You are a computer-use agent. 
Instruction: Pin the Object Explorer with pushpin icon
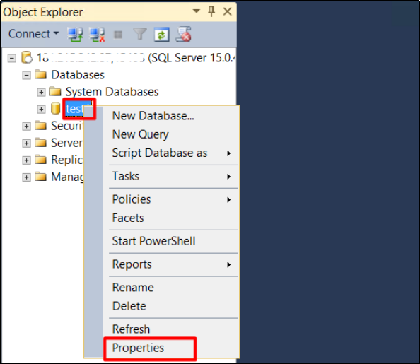pos(211,11)
